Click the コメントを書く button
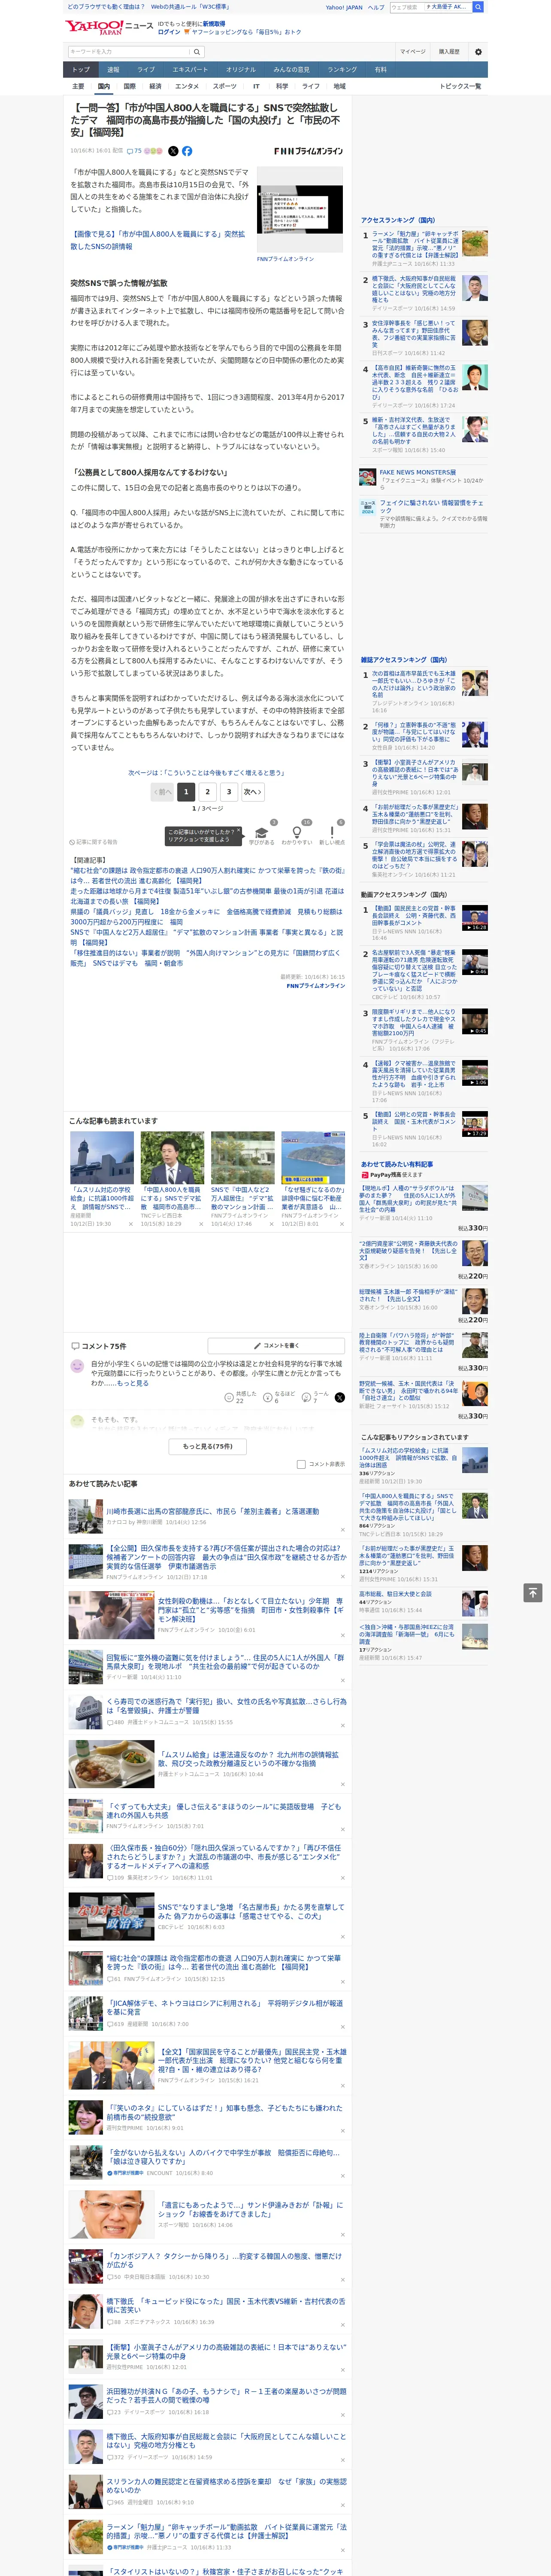The image size is (551, 2576). click(x=276, y=1346)
